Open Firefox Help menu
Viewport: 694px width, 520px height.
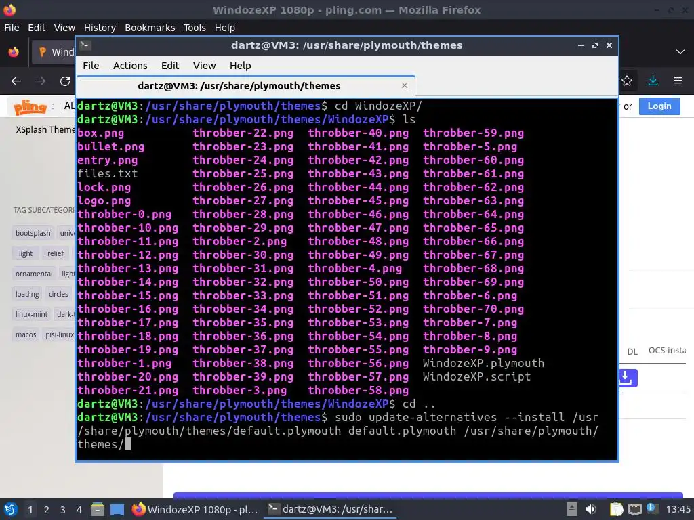[225, 28]
